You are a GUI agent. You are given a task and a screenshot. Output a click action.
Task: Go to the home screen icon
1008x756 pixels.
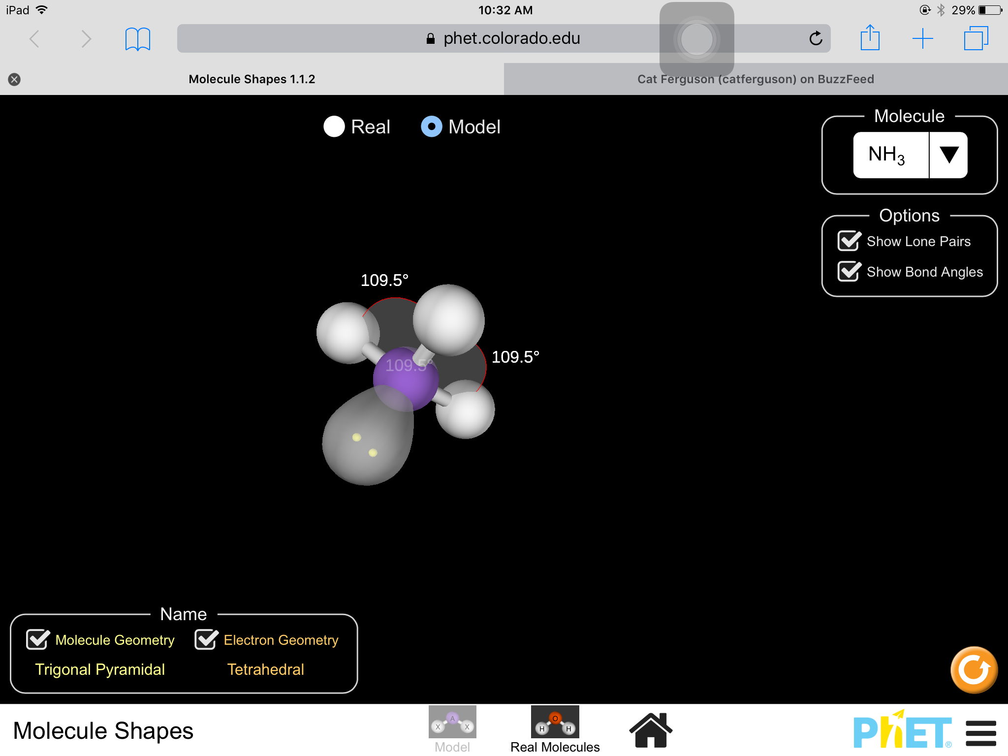(x=650, y=730)
